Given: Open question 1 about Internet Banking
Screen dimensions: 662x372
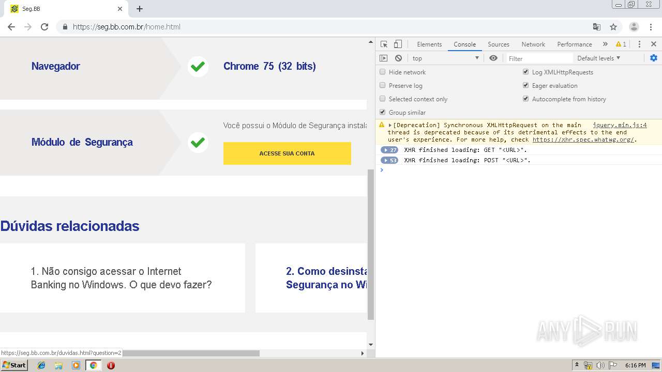Looking at the screenshot, I should coord(121,278).
